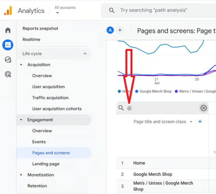Toggle the Men's / Unisex legend dot
The height and width of the screenshot is (194, 216).
(176, 92)
